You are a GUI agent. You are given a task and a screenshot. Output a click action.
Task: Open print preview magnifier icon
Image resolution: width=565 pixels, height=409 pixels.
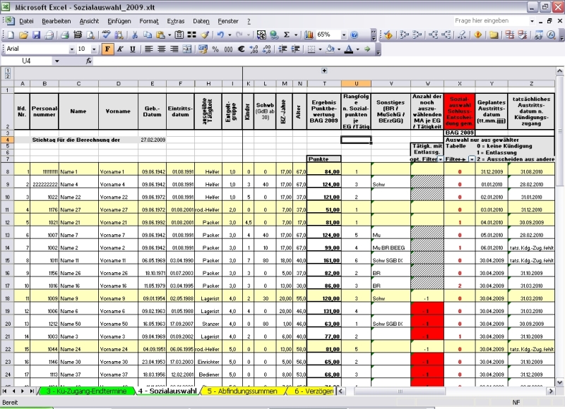tap(90, 35)
